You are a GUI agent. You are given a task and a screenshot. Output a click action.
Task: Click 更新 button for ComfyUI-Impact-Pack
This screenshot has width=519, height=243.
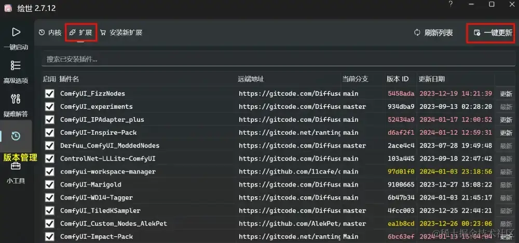506,237
